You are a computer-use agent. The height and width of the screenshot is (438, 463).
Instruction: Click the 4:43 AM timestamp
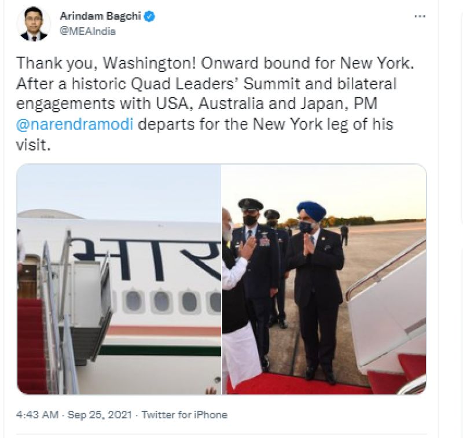[x=37, y=415]
